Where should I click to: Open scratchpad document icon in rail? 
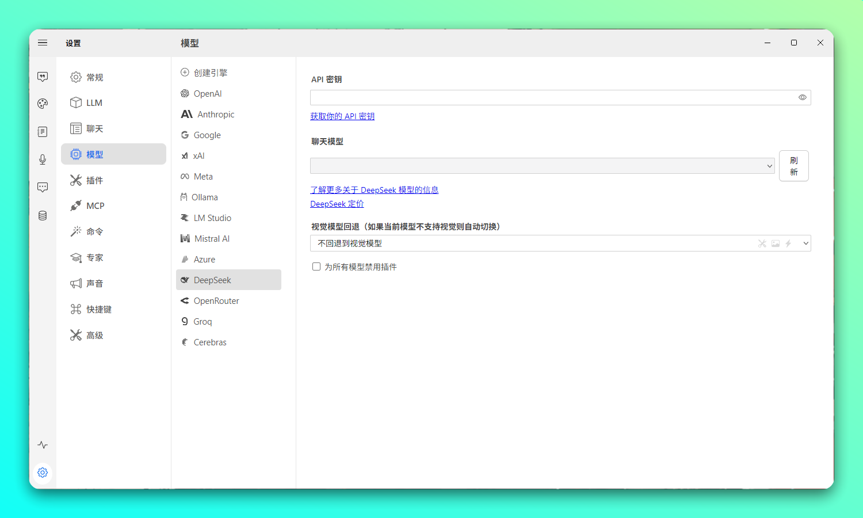[43, 132]
